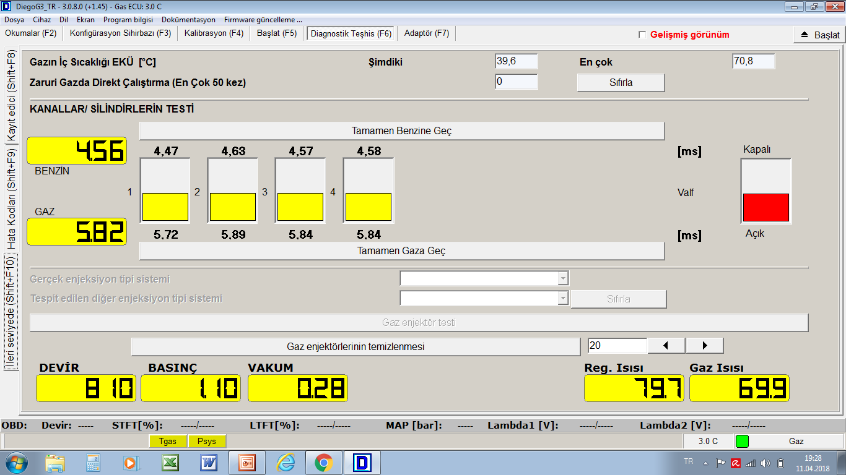Click the green gas status indicator
The image size is (846, 475).
pyautogui.click(x=741, y=441)
